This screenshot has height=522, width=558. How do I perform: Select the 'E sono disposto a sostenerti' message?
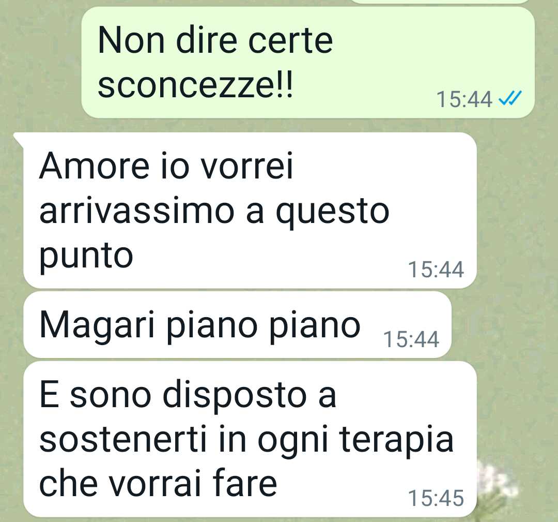(x=250, y=439)
